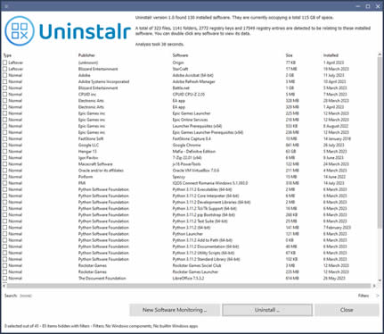Sort list by Installed column header
The width and height of the screenshot is (384, 334).
coord(331,55)
